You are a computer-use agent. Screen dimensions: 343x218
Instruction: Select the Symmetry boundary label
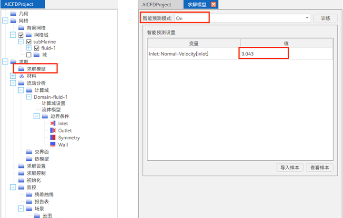click(x=69, y=137)
